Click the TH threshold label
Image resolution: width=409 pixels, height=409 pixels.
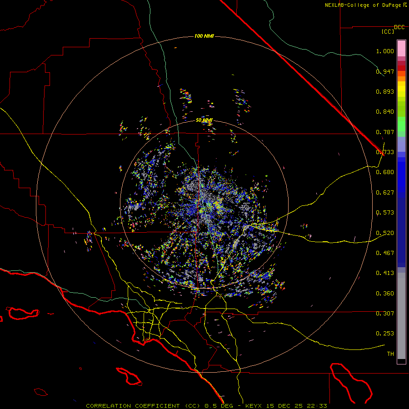390,354
